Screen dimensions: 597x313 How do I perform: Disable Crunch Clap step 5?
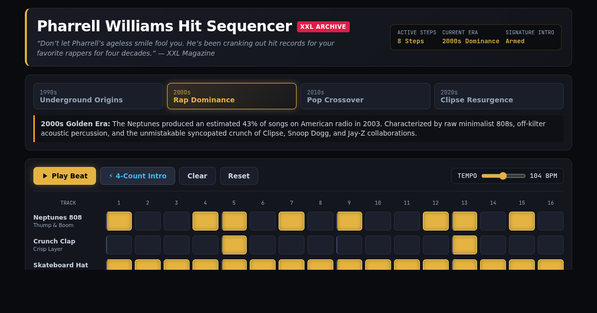234,245
